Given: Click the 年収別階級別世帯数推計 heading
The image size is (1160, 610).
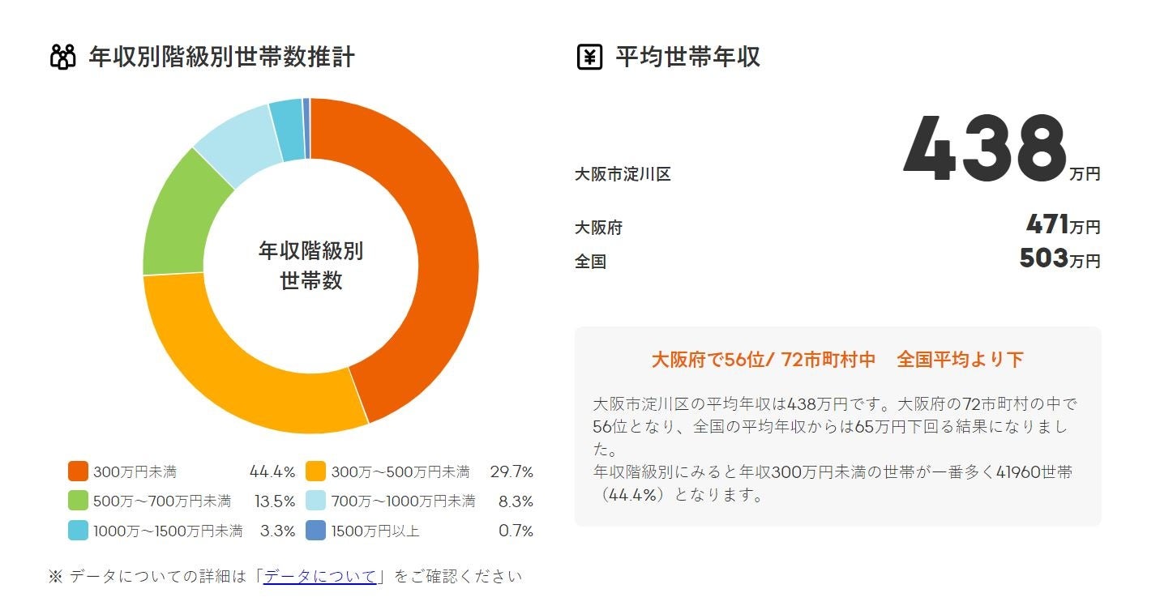Looking at the screenshot, I should [221, 58].
